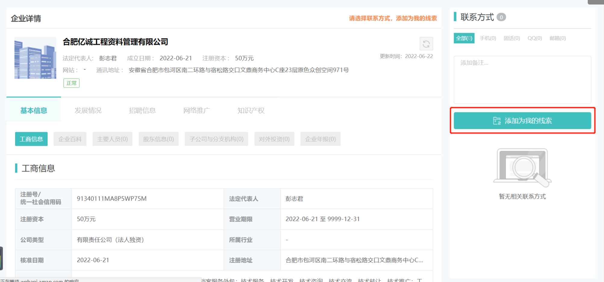The width and height of the screenshot is (604, 282).
Task: Filter contacts by 手机(0)
Action: (x=488, y=38)
